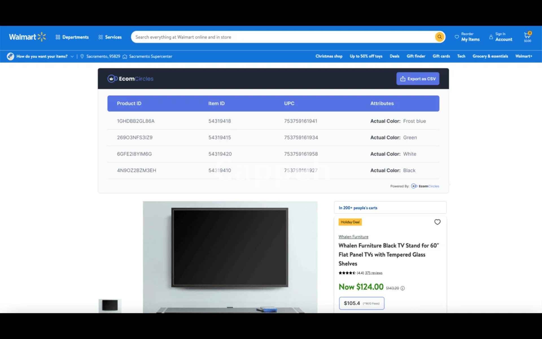The image size is (542, 339).
Task: Open the Services menu
Action: pyautogui.click(x=110, y=37)
